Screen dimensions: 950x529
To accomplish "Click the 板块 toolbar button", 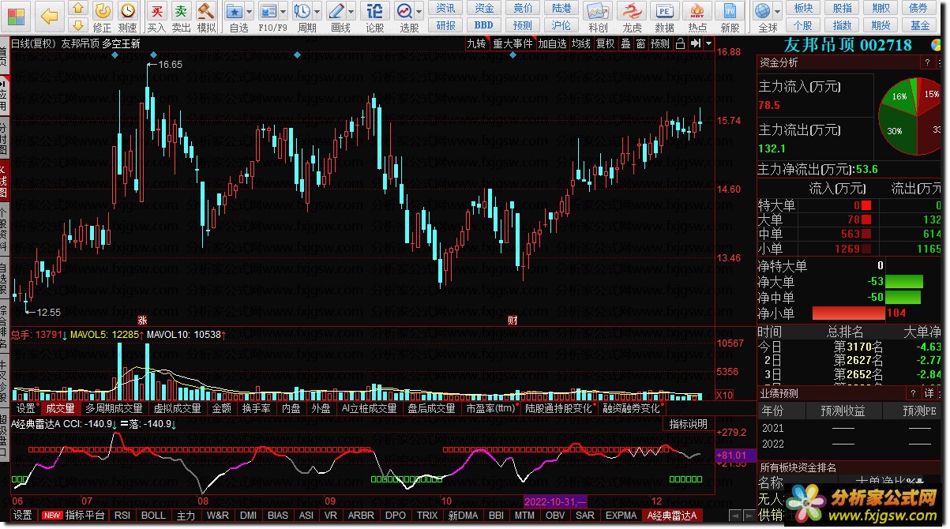I will click(803, 8).
